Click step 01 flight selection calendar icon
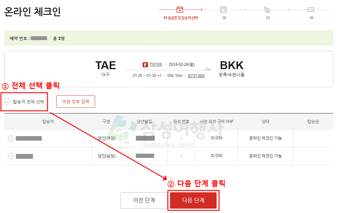This screenshot has height=213, width=340. point(179,9)
